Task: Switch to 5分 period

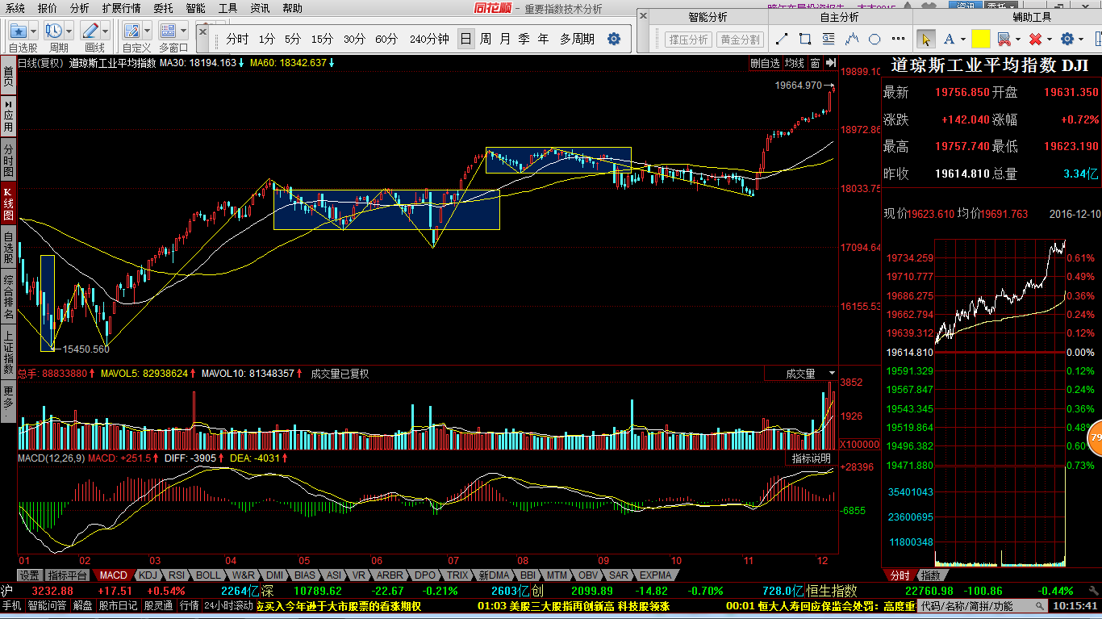Action: point(293,39)
